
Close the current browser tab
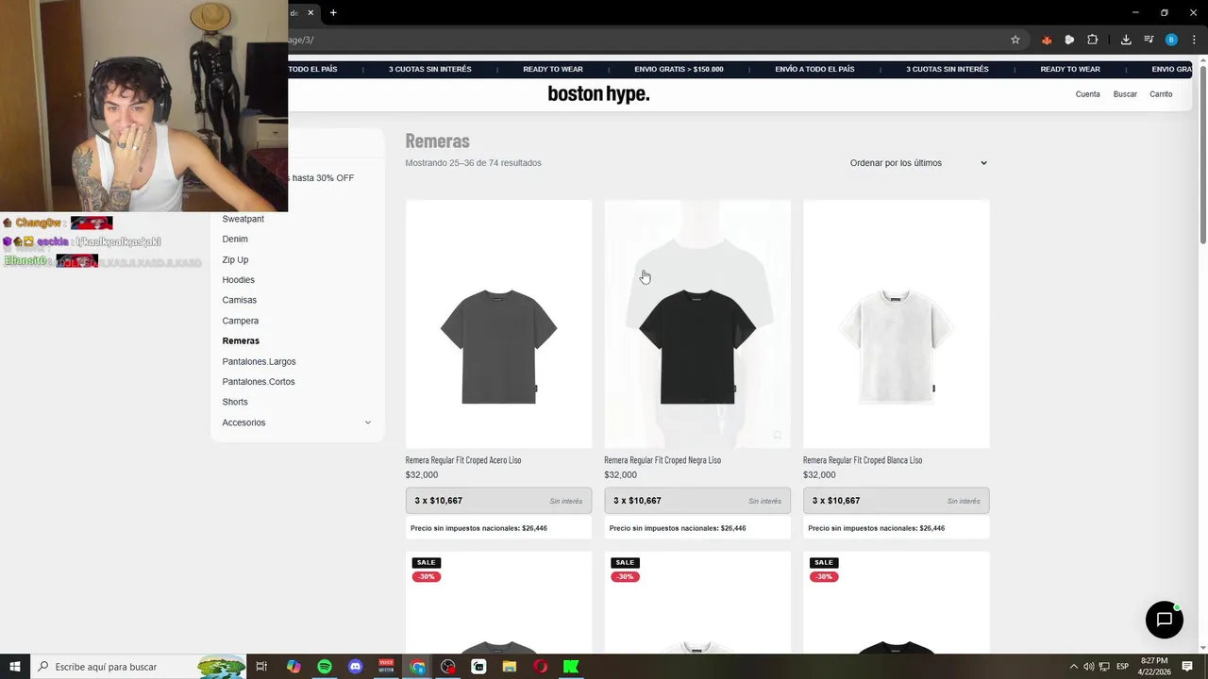coord(310,12)
